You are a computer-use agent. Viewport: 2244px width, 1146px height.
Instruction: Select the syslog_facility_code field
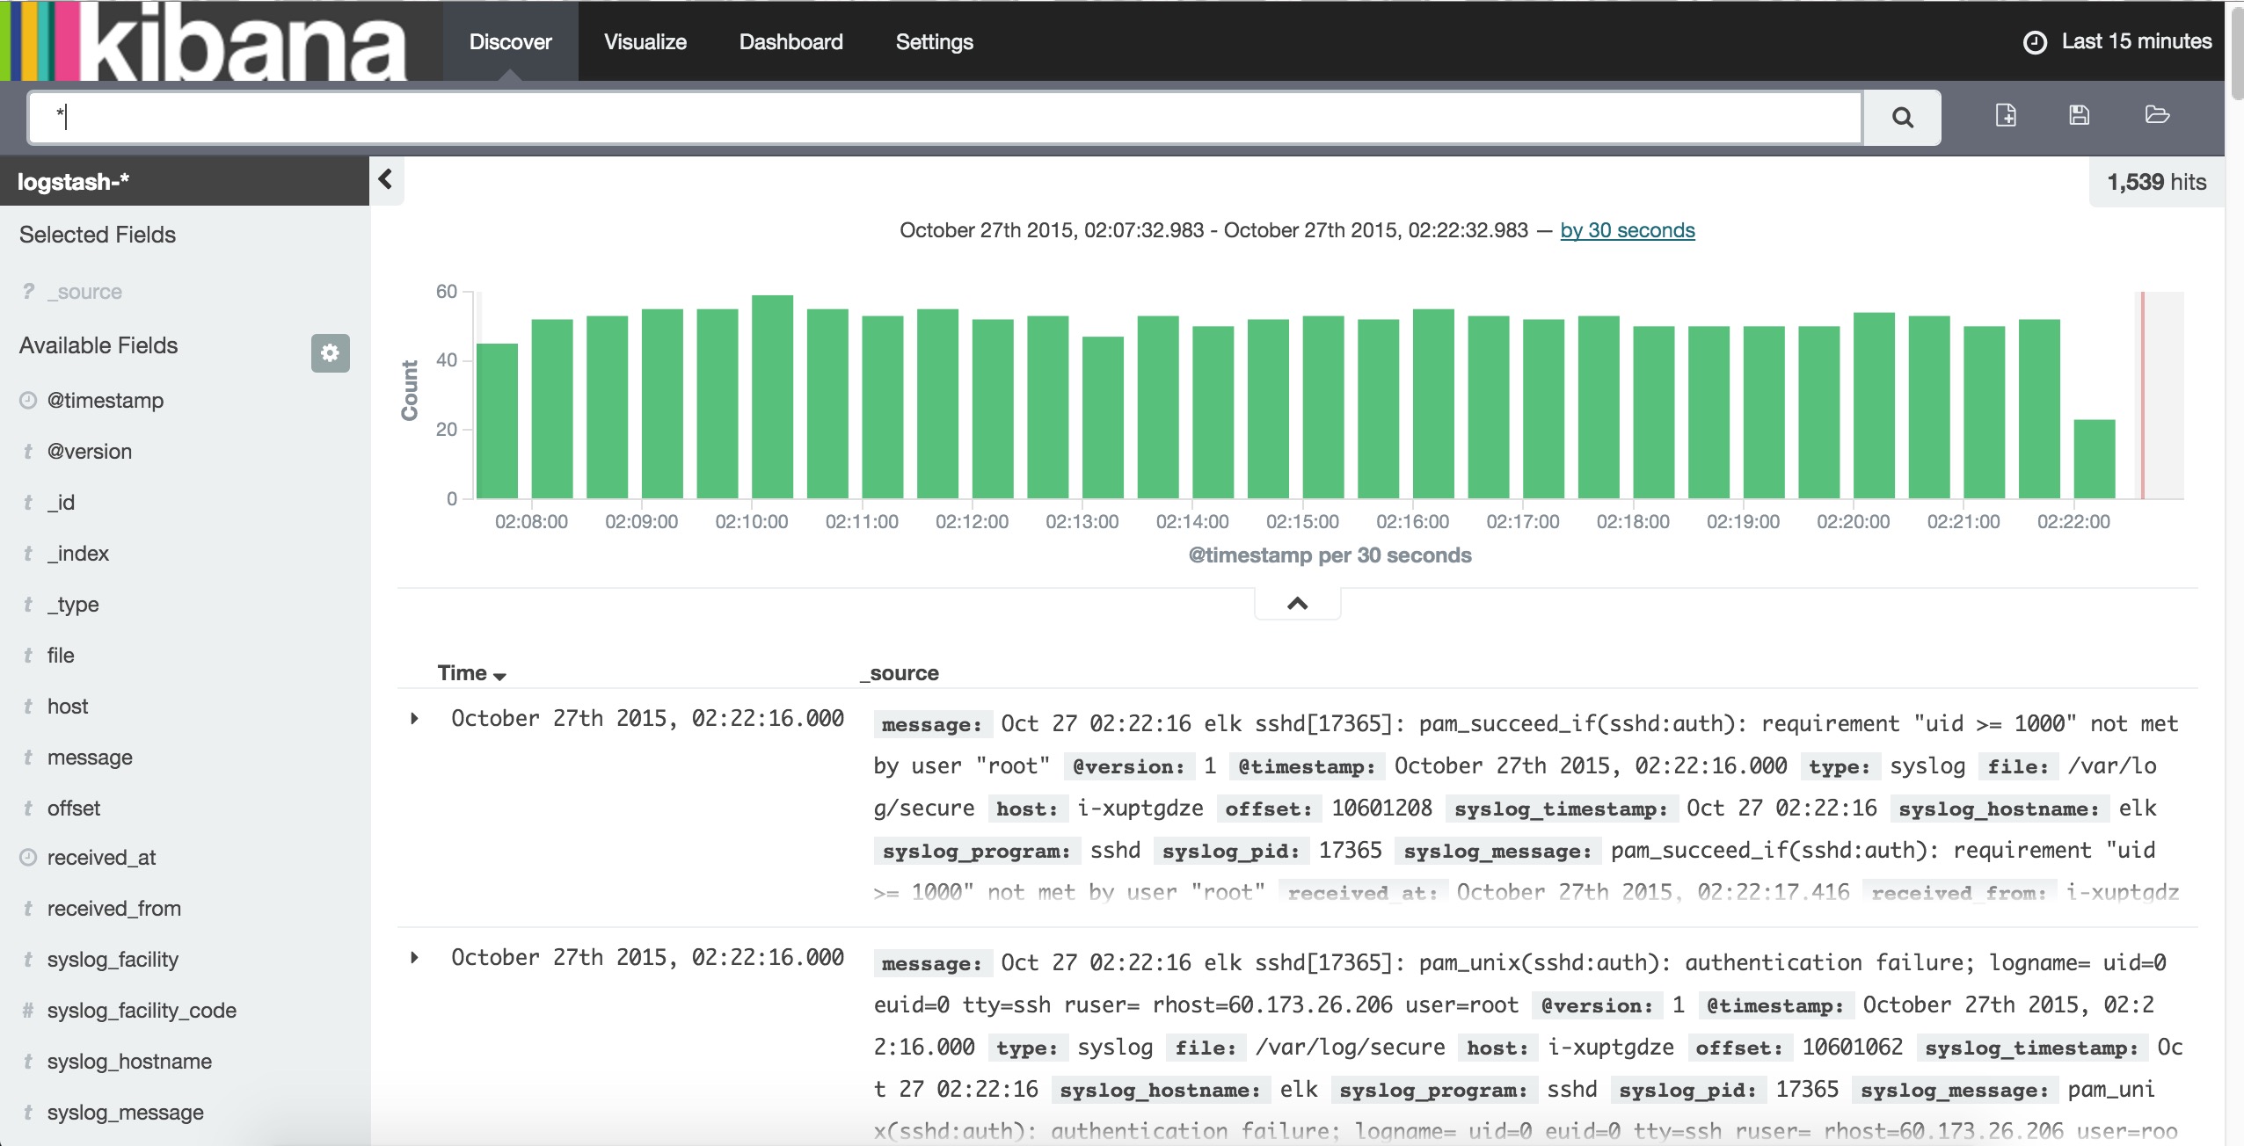(x=142, y=1011)
